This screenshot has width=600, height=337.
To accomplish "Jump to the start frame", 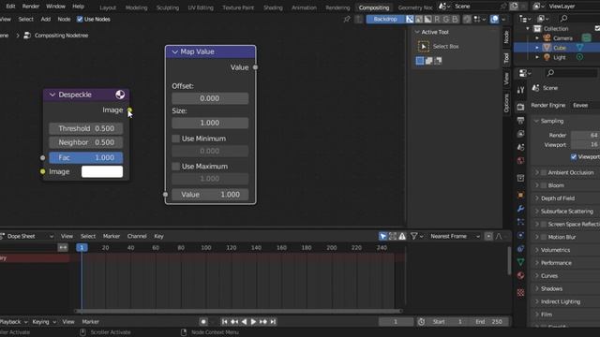I will point(225,322).
